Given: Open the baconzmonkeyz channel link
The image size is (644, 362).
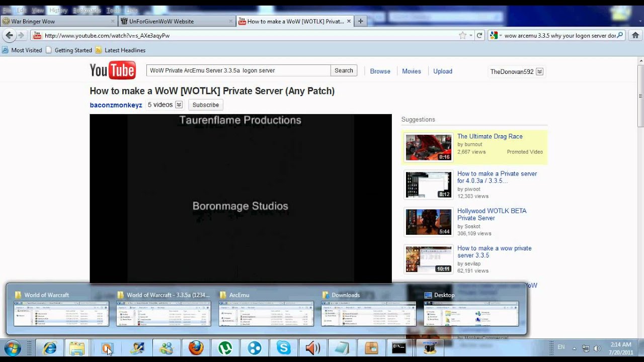Looking at the screenshot, I should tap(116, 105).
